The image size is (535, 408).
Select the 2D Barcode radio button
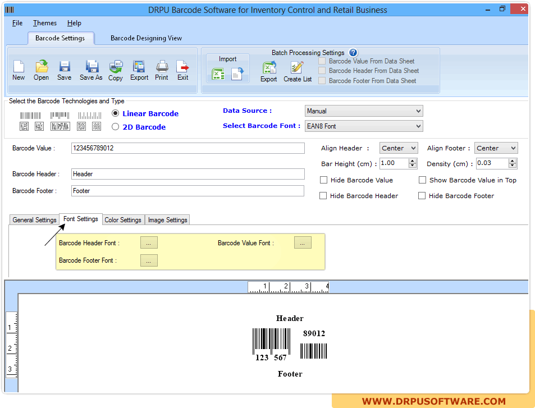coord(115,127)
